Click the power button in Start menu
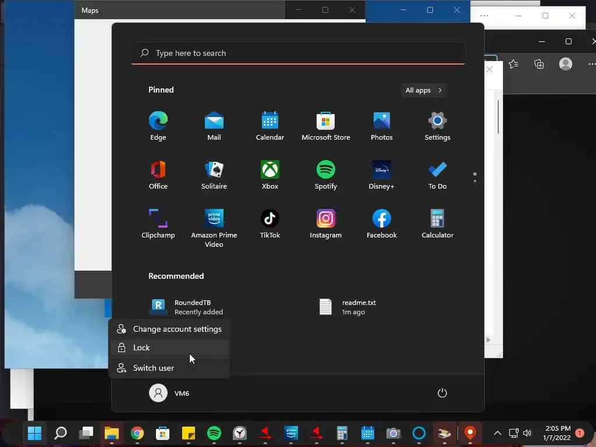This screenshot has width=596, height=447. click(x=442, y=393)
